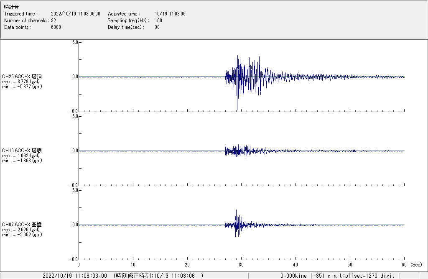
Task: Click the 30 second mark on time axis
Action: tap(242, 264)
